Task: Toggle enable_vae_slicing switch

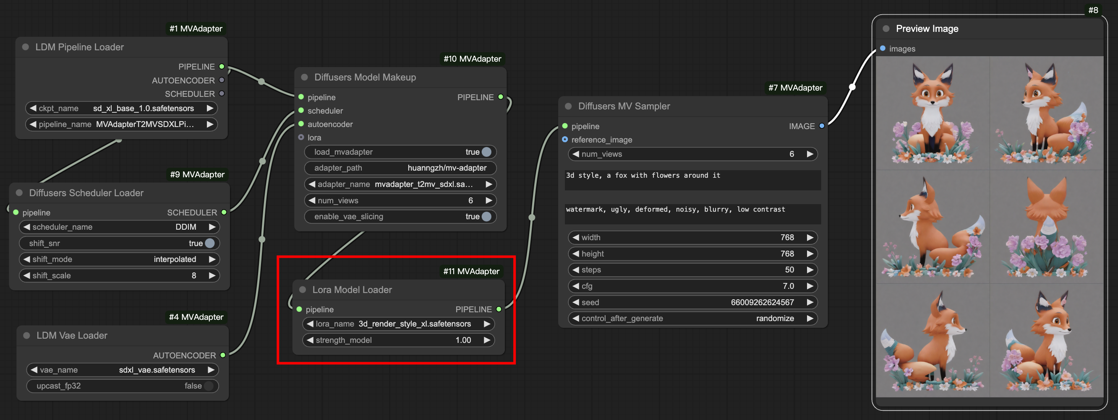Action: 486,217
